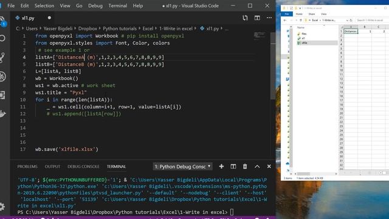Open the Extensions view icon
389x219 pixels.
(x=2, y=95)
